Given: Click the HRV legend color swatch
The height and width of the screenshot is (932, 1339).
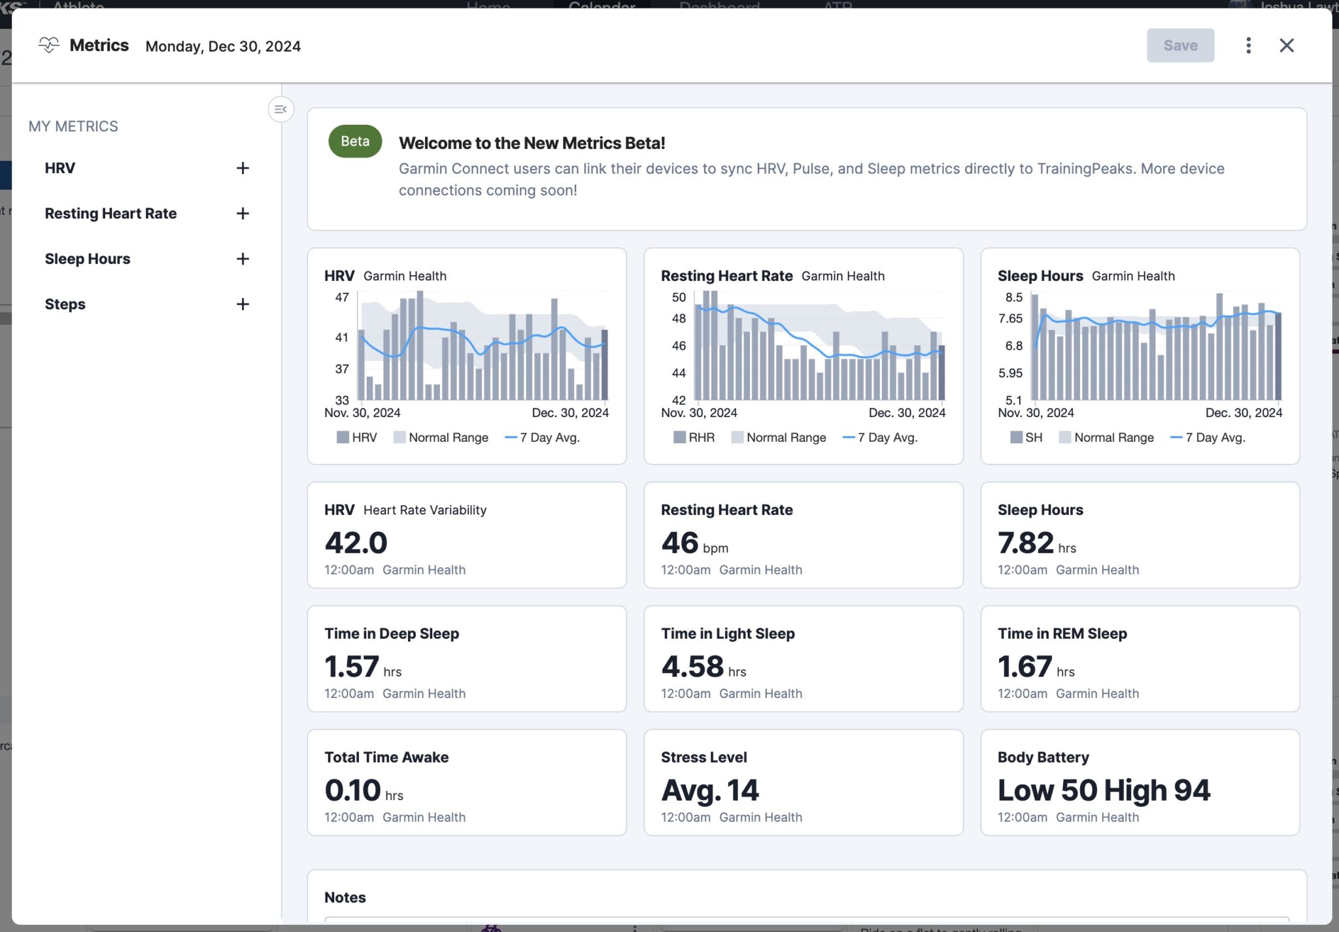Looking at the screenshot, I should click(x=343, y=437).
